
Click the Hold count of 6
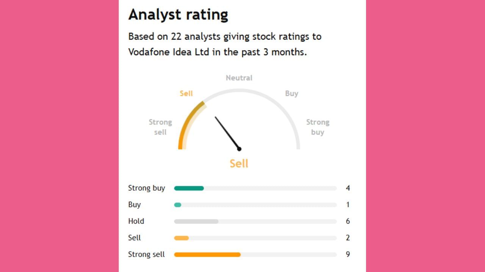click(x=348, y=221)
